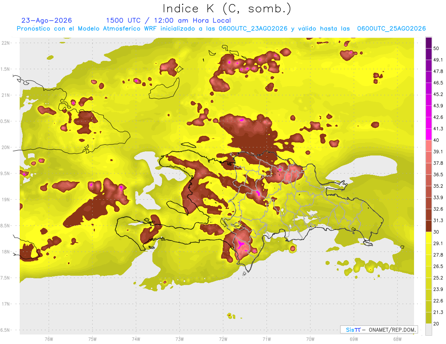The image size is (446, 344).
Task: Click the olive swatch between 20 and 21.3
Action: 429,318
